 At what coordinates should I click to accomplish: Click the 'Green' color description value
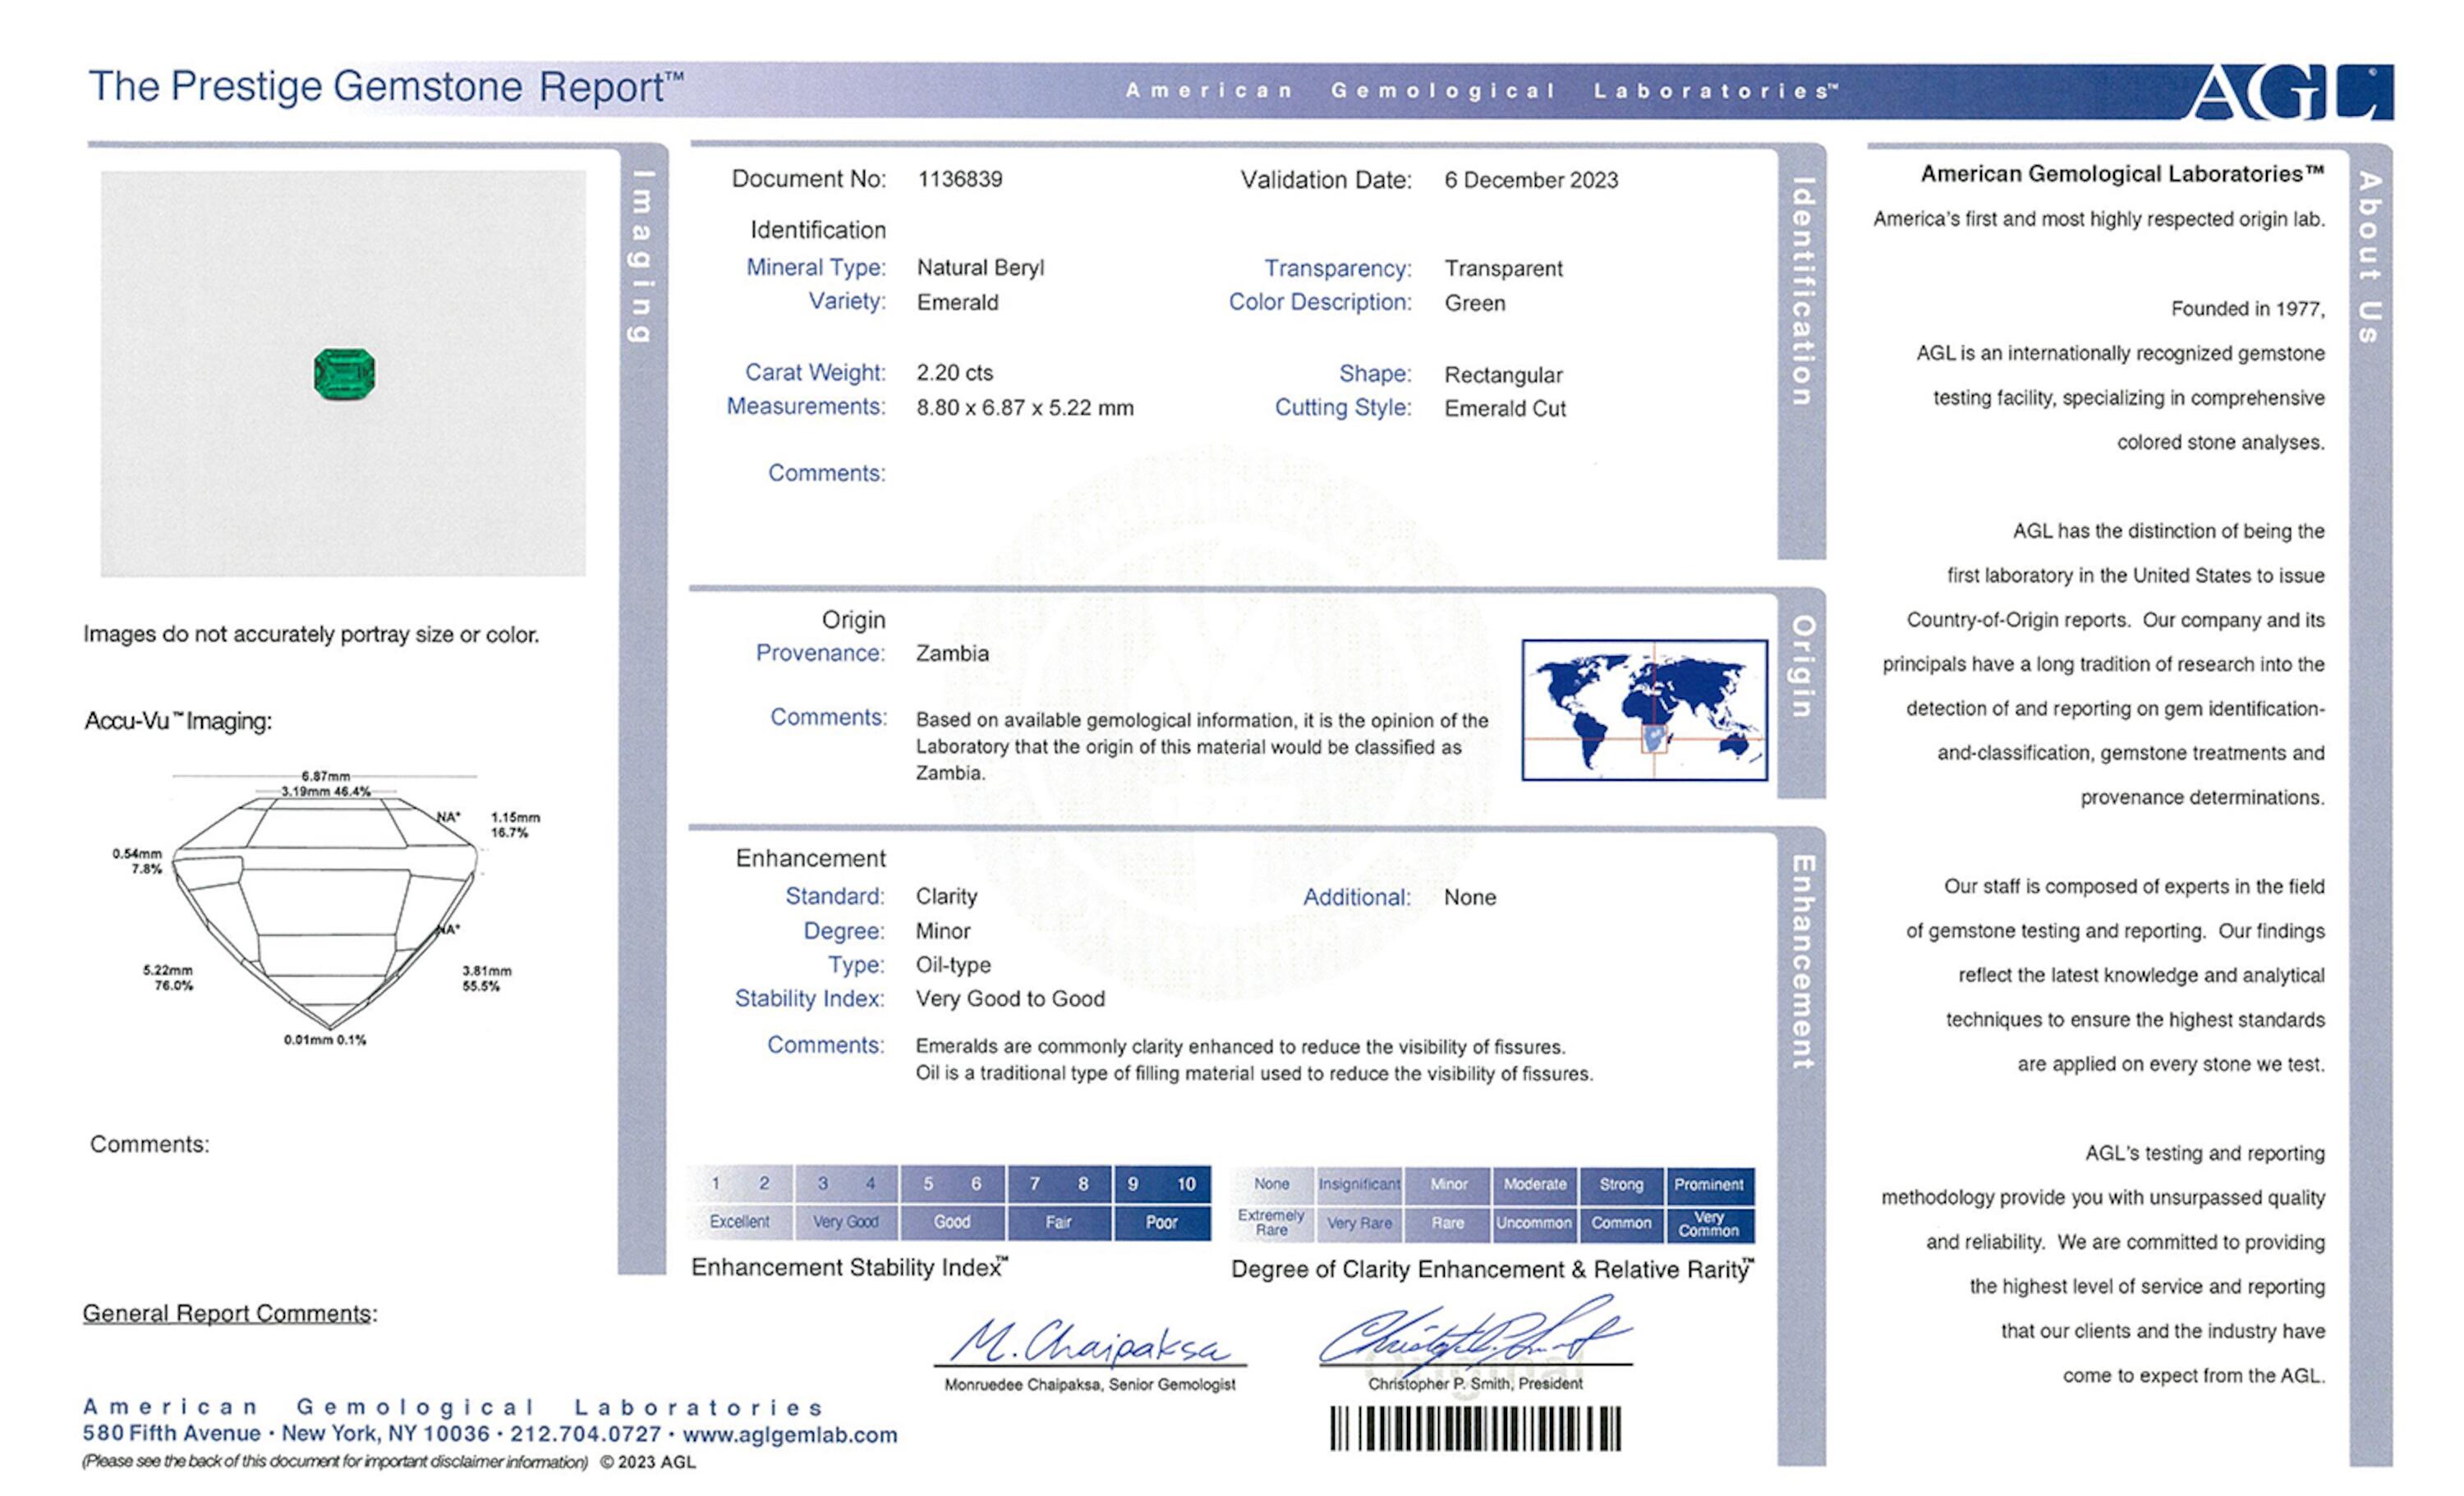[x=1474, y=303]
